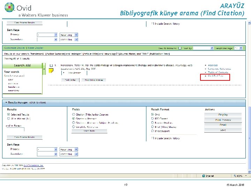The image size is (251, 188).
Task: Click the henderson search term
Action: [x=14, y=87]
